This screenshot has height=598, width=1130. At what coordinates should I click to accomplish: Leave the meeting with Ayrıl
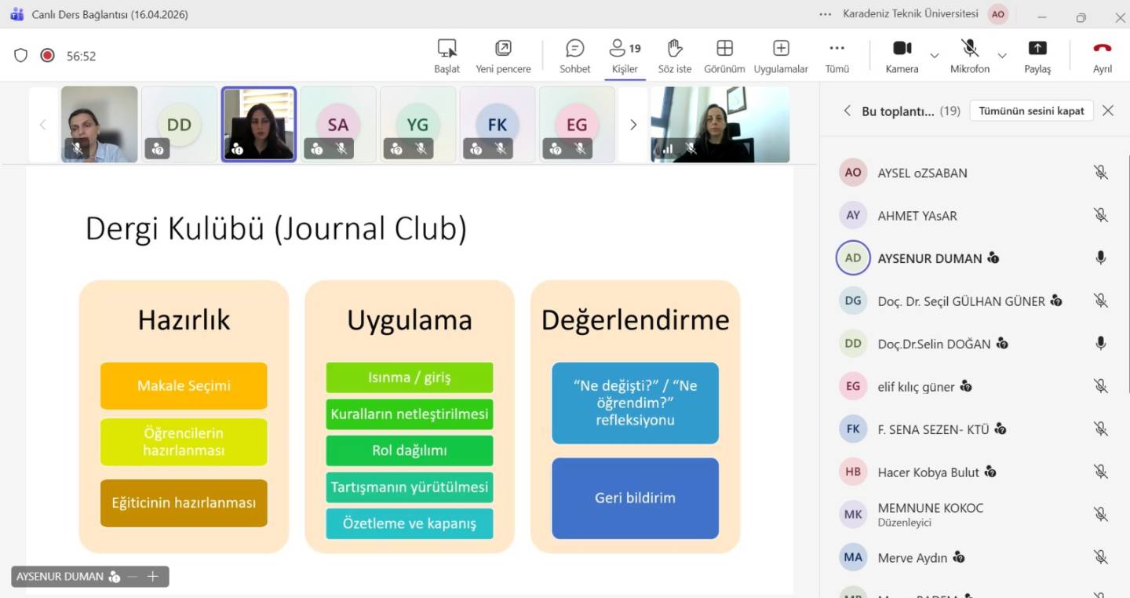click(x=1102, y=49)
